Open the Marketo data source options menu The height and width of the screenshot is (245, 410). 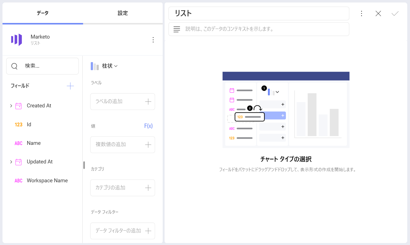[x=153, y=40]
